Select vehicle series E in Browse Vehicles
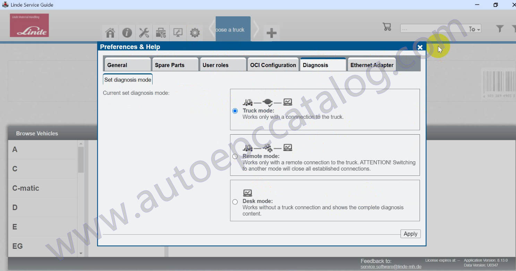Image resolution: width=516 pixels, height=271 pixels. 43,227
